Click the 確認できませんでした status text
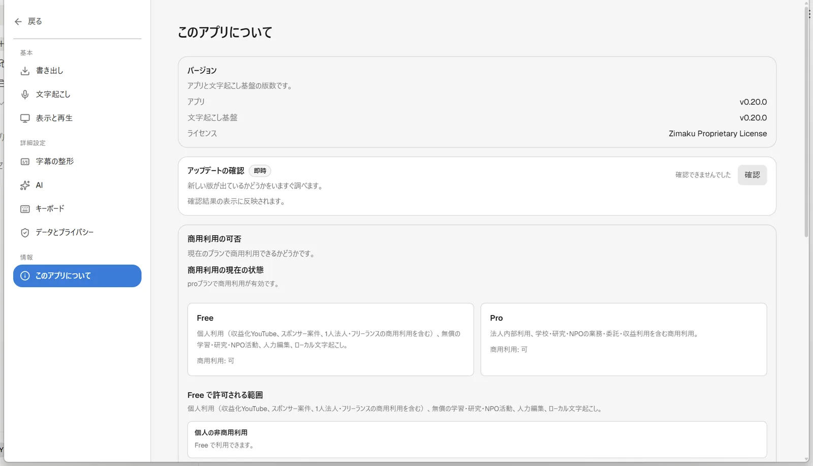Viewport: 813px width, 466px height. coord(703,175)
